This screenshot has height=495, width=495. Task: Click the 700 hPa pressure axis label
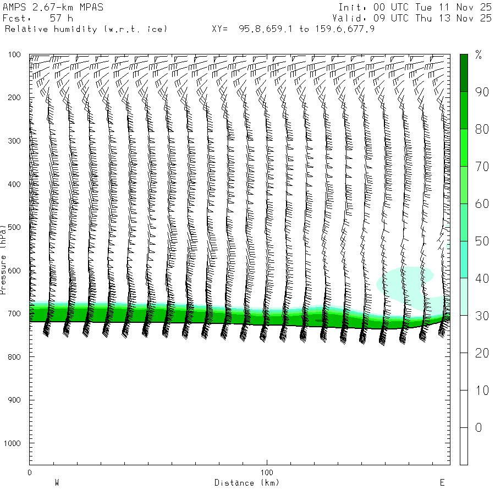coord(14,313)
